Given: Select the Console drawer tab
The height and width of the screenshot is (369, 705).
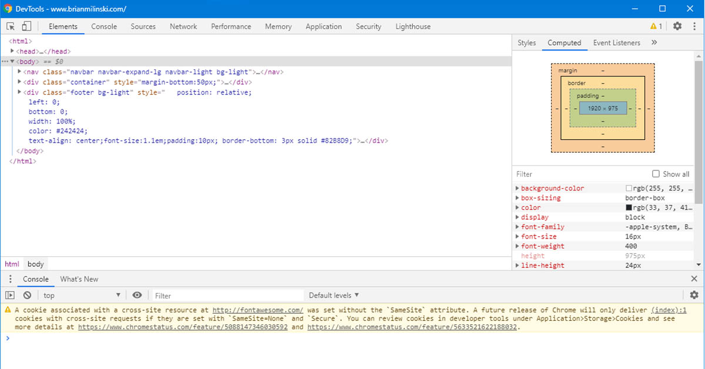Looking at the screenshot, I should (36, 279).
